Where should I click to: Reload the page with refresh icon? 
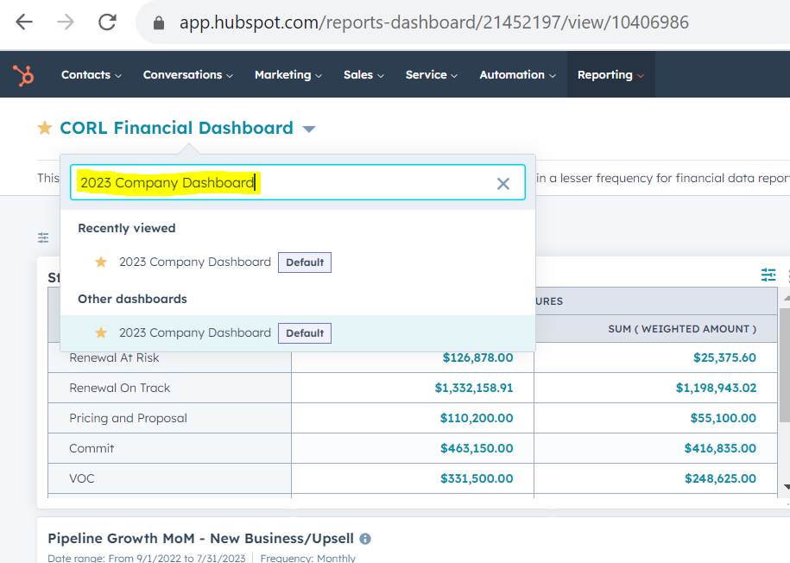click(107, 22)
